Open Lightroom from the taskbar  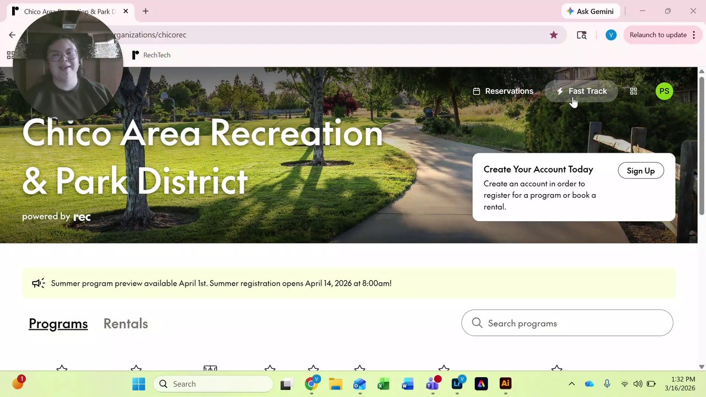(457, 384)
